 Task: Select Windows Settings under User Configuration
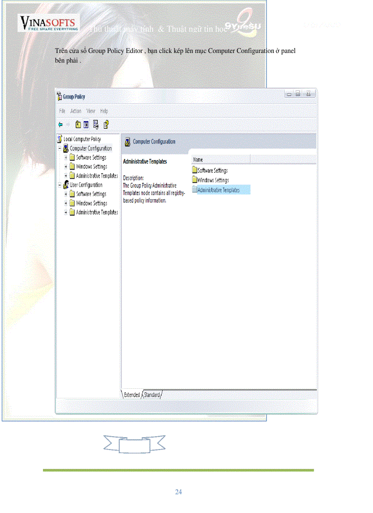coord(91,203)
